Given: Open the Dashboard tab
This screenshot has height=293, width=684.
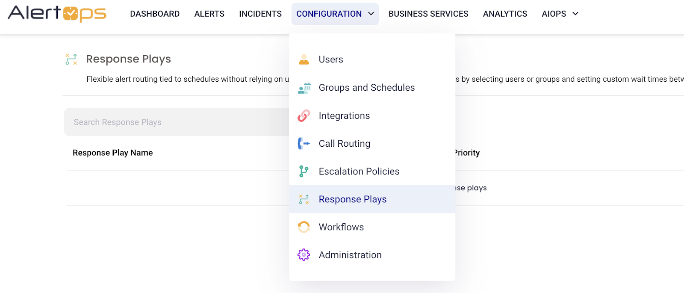Looking at the screenshot, I should coord(155,14).
